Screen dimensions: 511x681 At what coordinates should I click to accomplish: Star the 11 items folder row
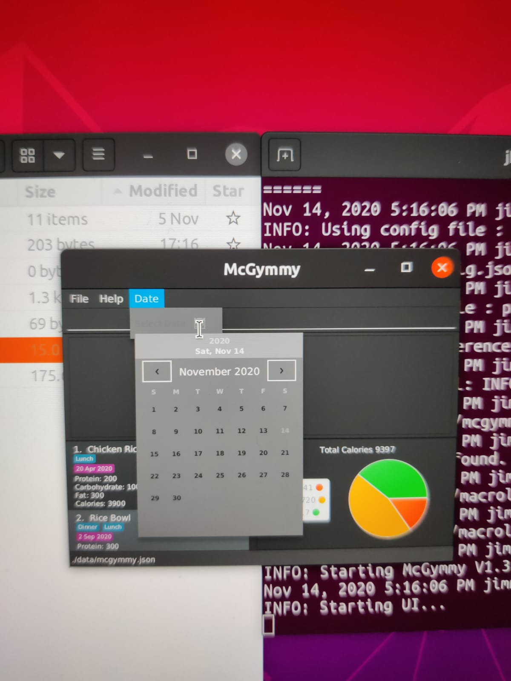point(233,218)
